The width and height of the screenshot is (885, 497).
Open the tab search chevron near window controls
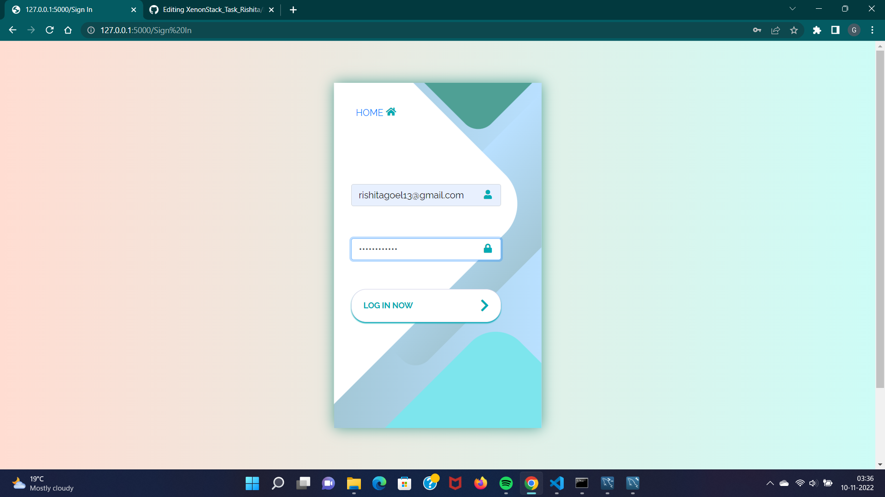tap(792, 8)
